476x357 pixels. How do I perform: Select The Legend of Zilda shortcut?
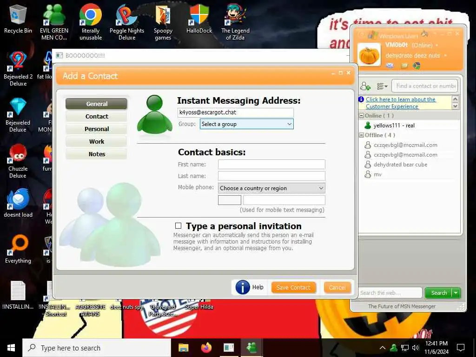(235, 22)
